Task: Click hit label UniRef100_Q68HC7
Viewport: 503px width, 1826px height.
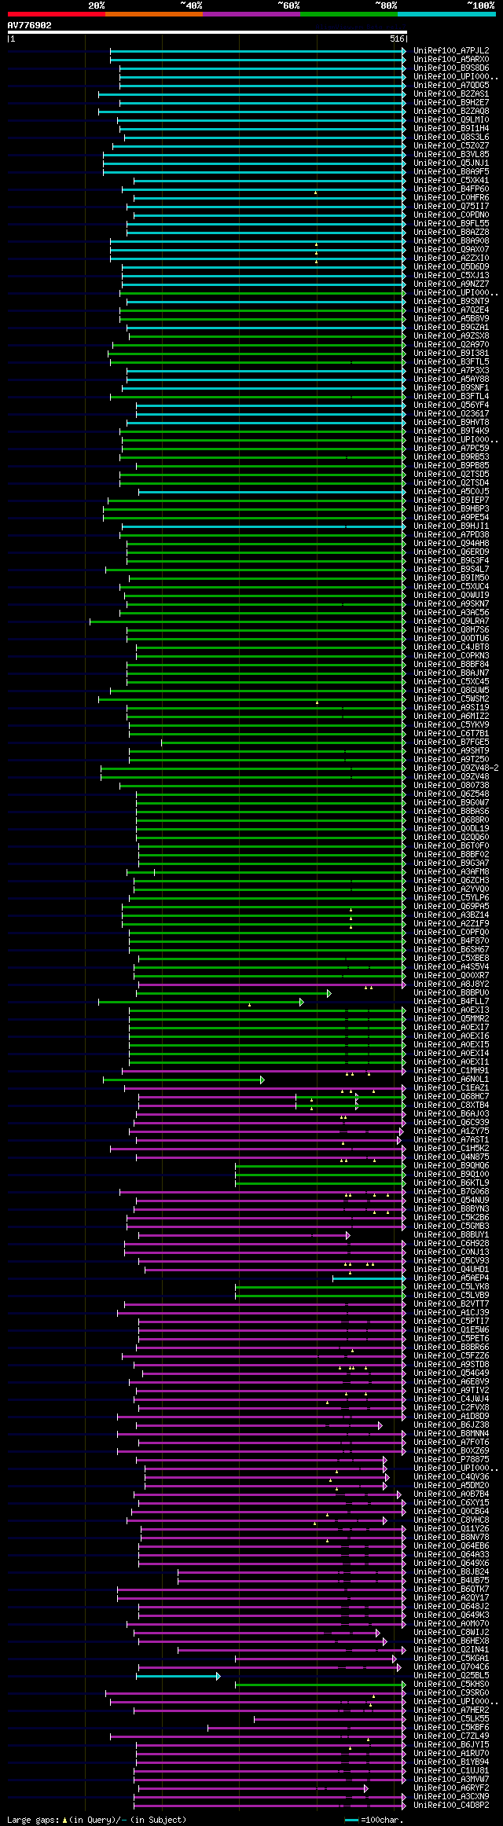Action: [x=451, y=1097]
